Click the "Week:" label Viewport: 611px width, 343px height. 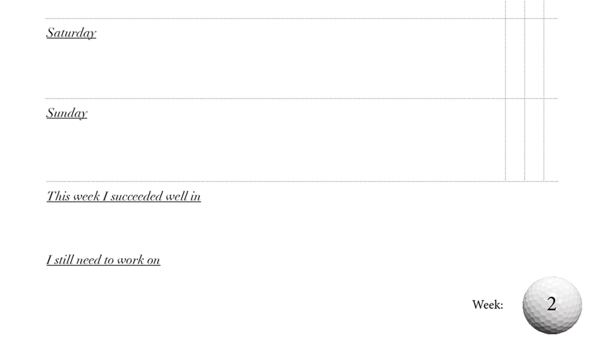488,305
